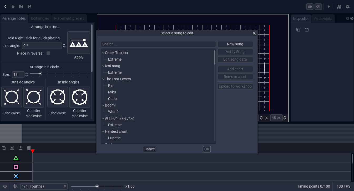Click the outside angles Clockwise circle icon
354x191 pixels.
coord(12,97)
